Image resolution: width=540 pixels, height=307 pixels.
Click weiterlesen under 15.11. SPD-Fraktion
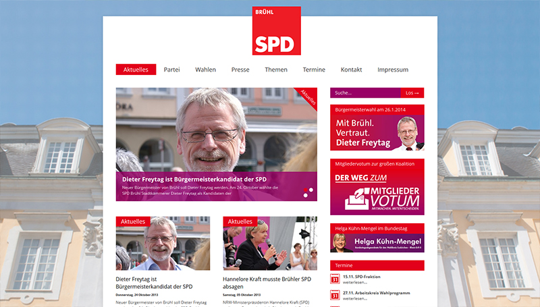click(x=355, y=282)
